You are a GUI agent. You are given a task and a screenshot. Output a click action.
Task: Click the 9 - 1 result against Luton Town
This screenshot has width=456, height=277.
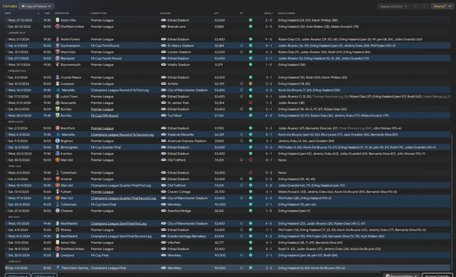click(269, 97)
